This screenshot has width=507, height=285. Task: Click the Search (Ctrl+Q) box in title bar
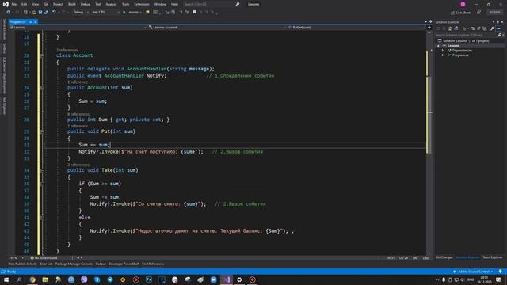(x=212, y=4)
